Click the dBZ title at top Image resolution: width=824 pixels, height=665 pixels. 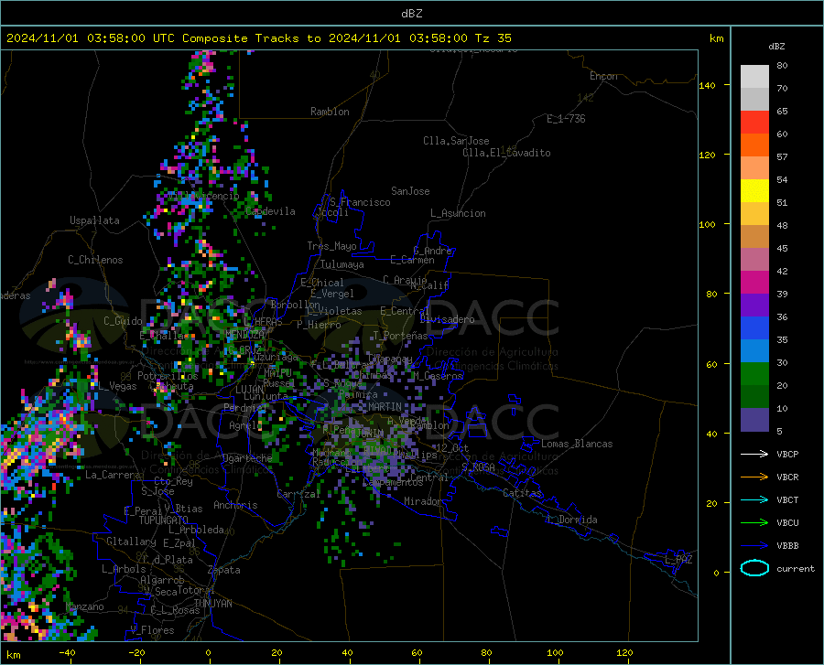(411, 14)
